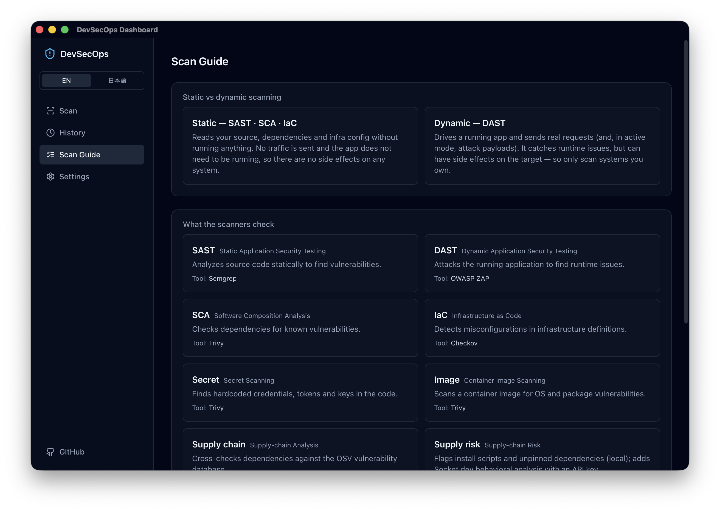Click the Scan Guide checklist icon
720x511 pixels.
click(x=50, y=155)
